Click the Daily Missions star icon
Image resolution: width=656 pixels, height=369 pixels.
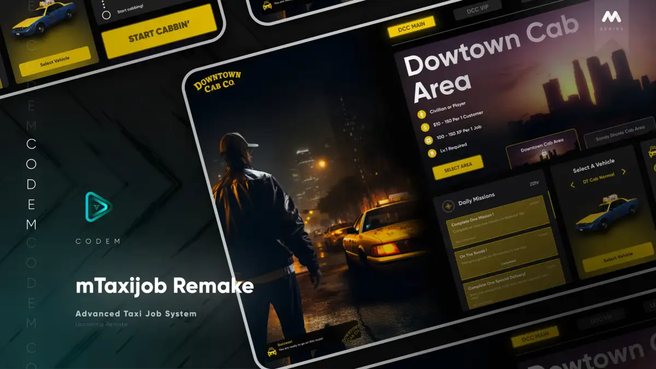[448, 206]
